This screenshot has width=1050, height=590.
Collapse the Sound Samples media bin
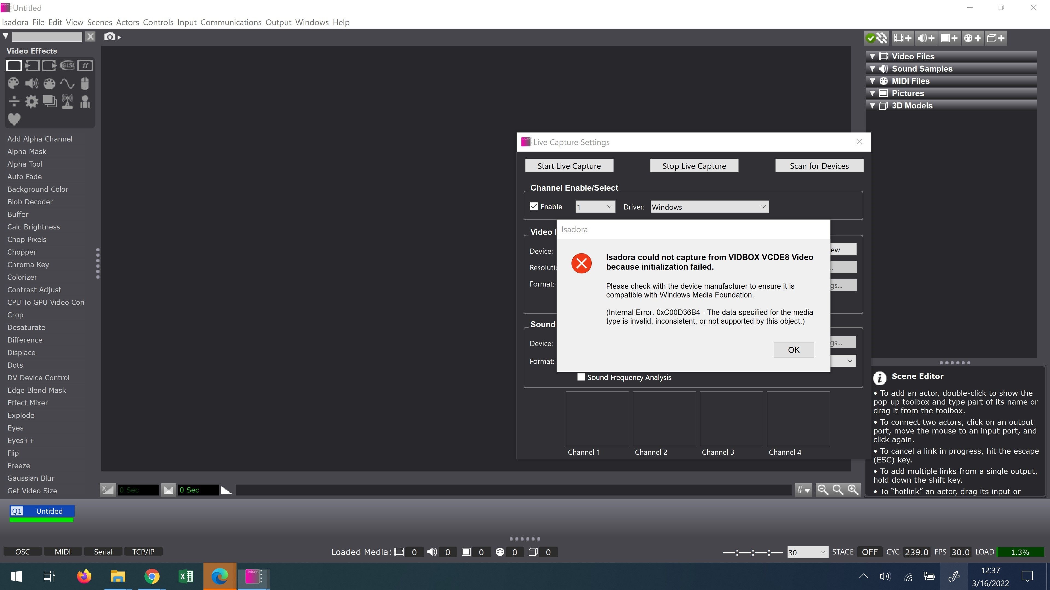coord(872,69)
